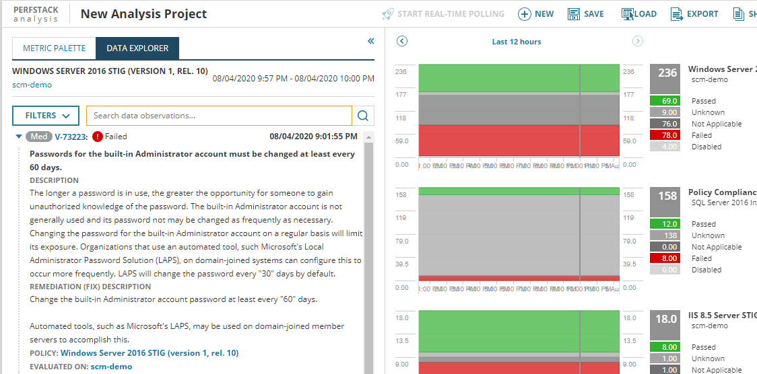
Task: Click the red Failed 78.0 swatch
Action: [665, 135]
